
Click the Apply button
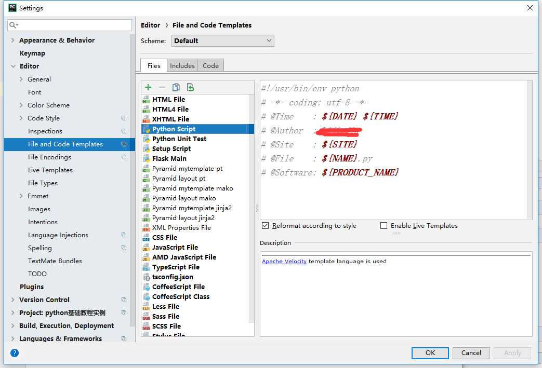pyautogui.click(x=512, y=353)
